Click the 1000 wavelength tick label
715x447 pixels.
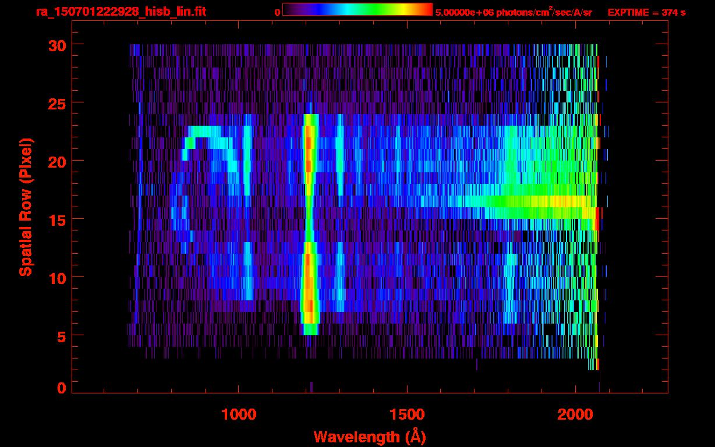pos(239,414)
